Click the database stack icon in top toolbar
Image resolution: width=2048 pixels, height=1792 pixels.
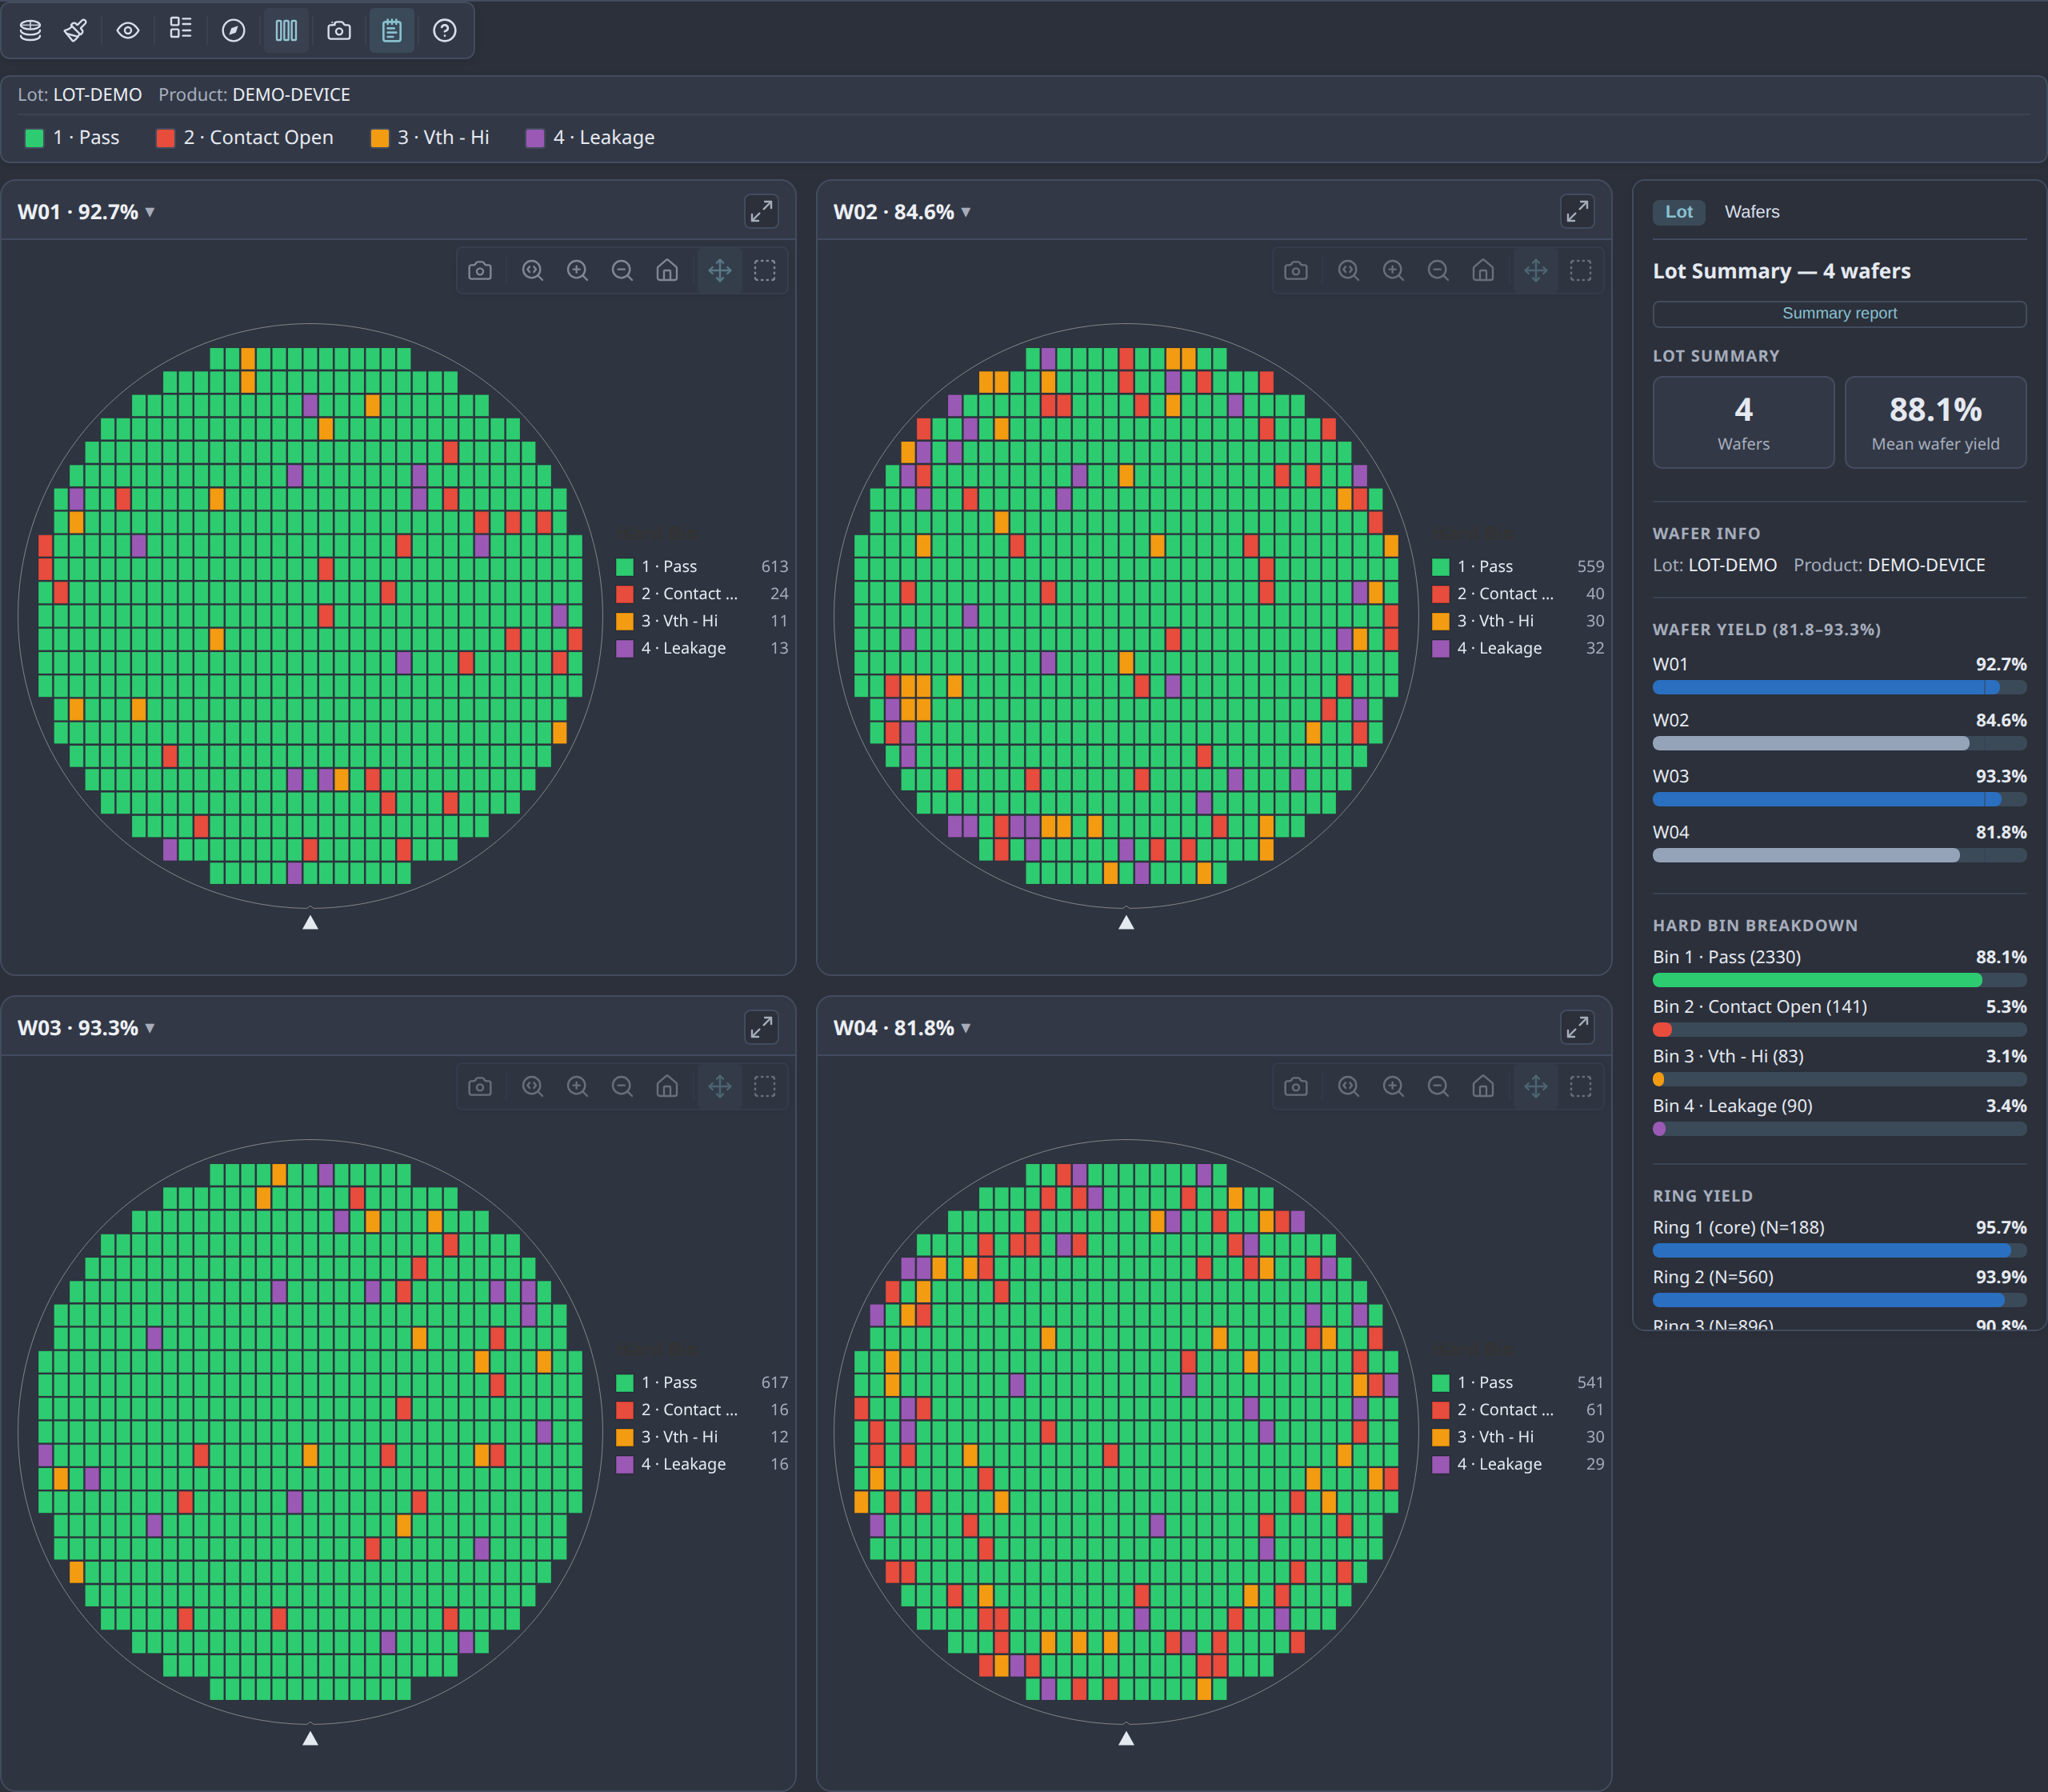click(31, 30)
